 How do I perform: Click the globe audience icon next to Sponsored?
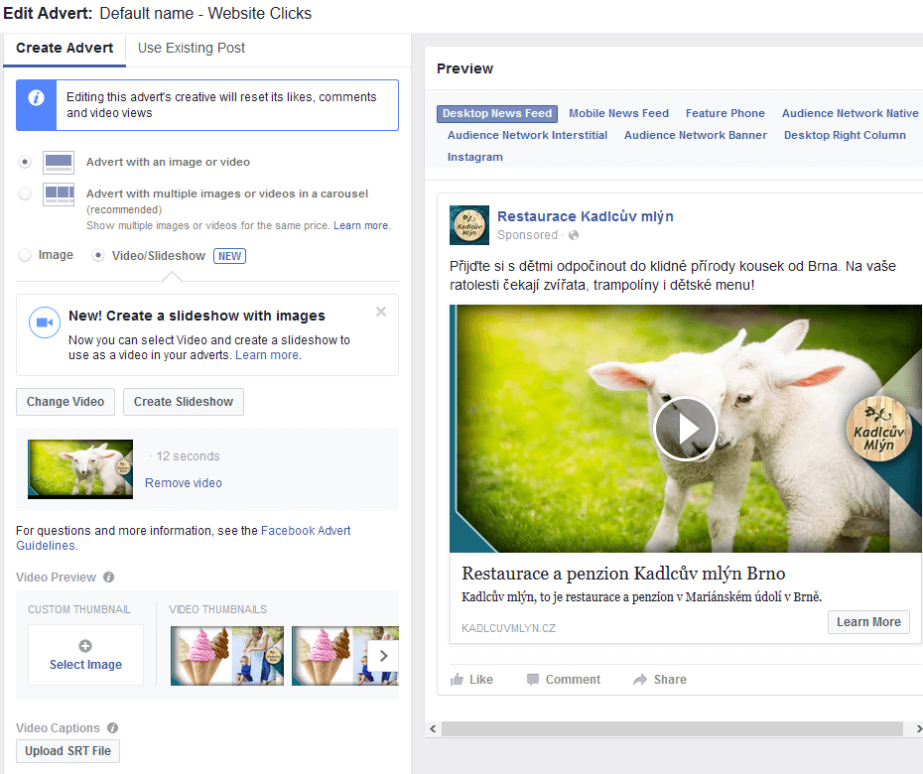(574, 235)
